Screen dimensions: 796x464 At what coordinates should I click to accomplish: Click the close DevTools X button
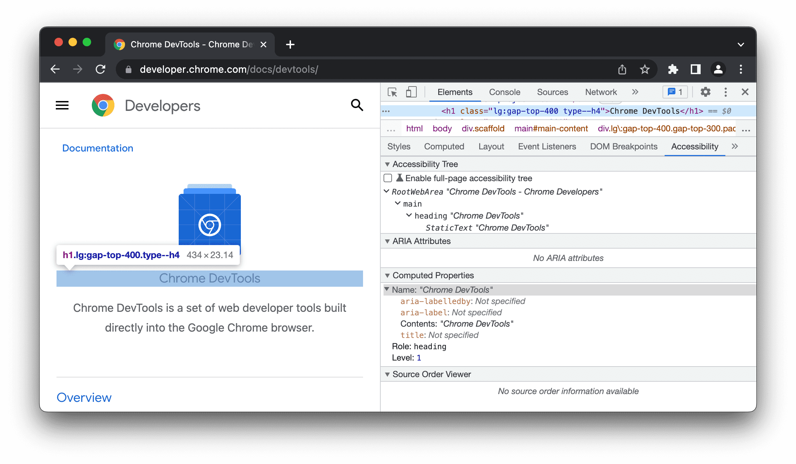745,92
